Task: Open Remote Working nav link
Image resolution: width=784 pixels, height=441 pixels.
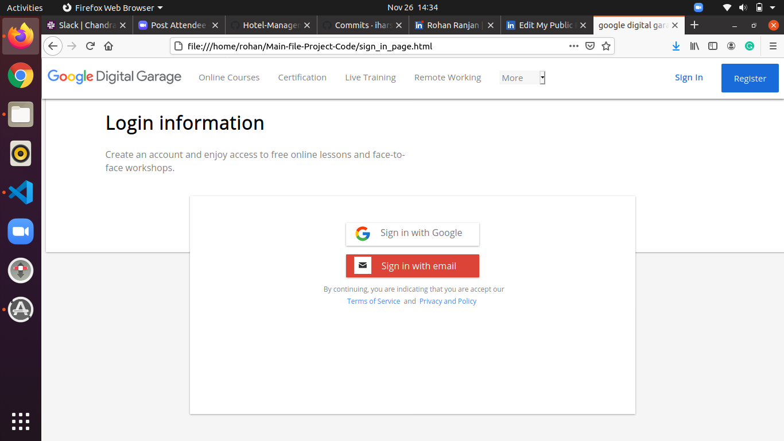Action: pyautogui.click(x=448, y=78)
